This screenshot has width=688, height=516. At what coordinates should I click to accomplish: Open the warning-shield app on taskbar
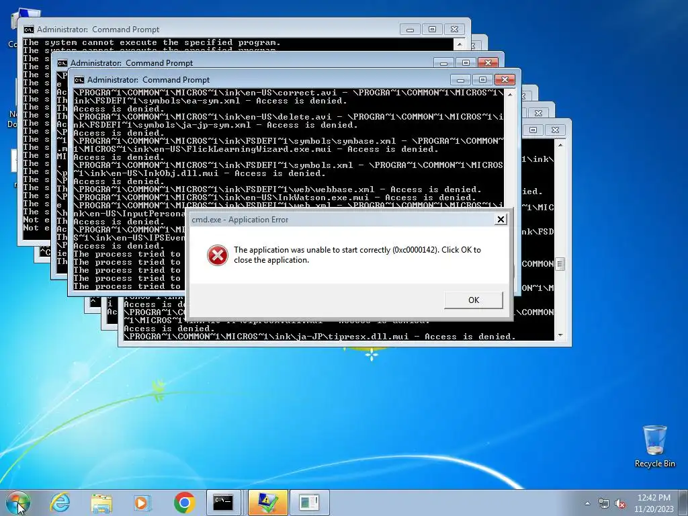268,503
